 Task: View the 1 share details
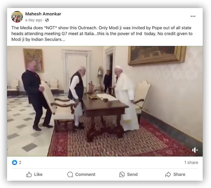tap(191, 163)
